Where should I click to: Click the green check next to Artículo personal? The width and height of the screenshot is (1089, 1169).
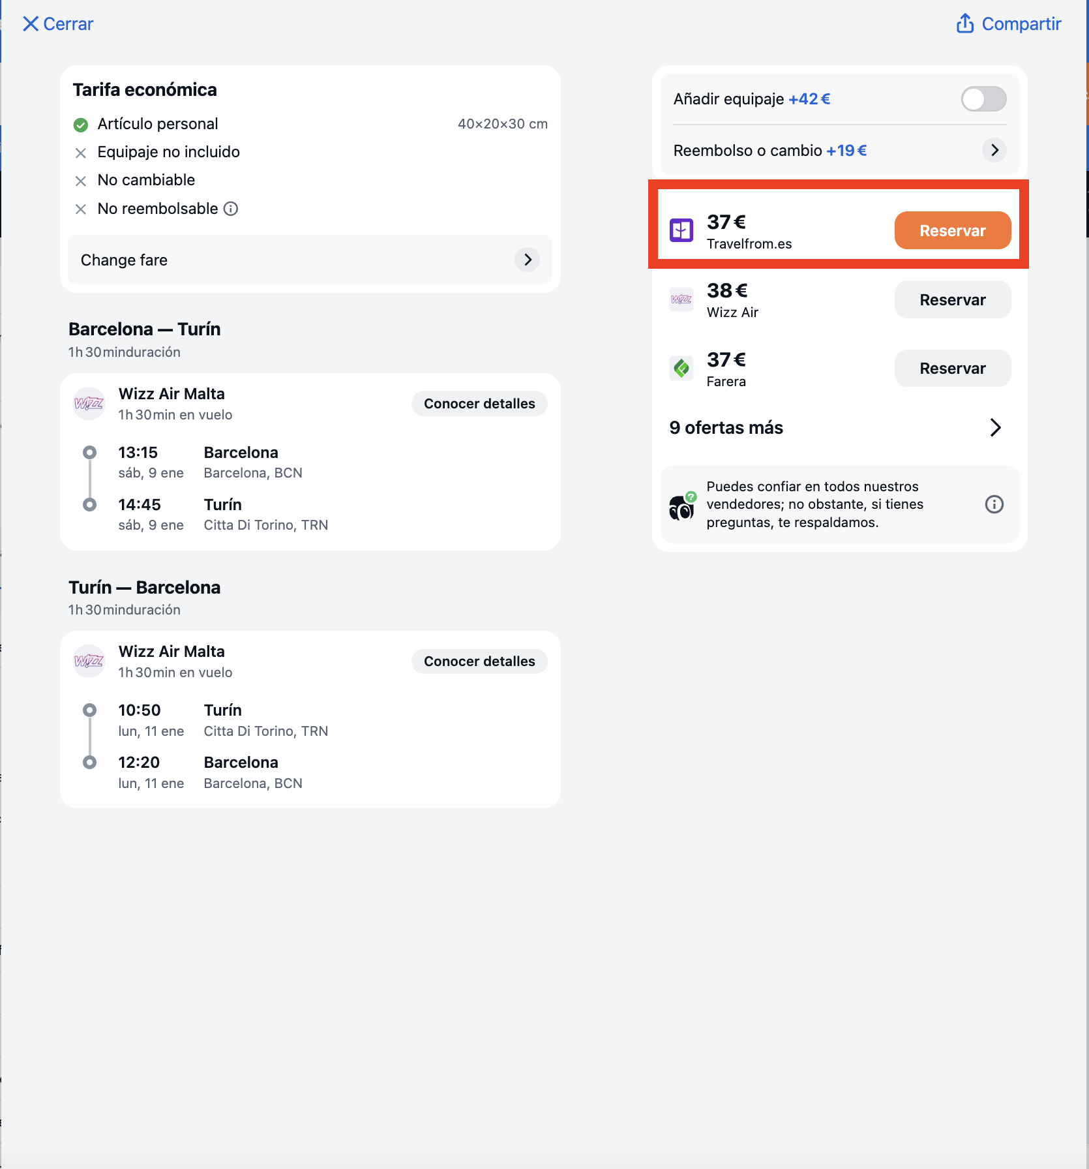point(81,125)
